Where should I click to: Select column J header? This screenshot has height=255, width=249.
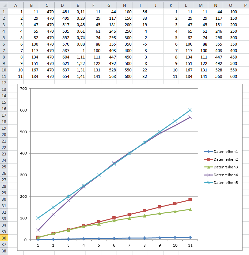point(155,5)
